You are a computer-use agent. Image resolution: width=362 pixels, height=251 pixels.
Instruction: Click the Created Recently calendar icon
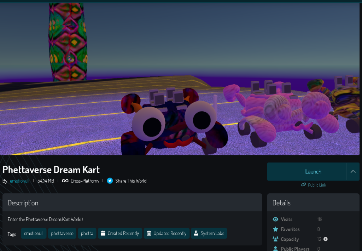[x=103, y=233]
